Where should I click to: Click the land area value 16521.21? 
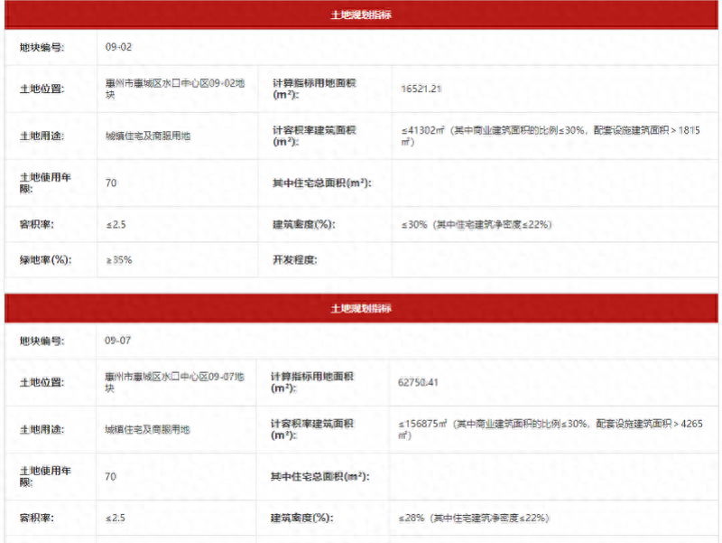421,89
